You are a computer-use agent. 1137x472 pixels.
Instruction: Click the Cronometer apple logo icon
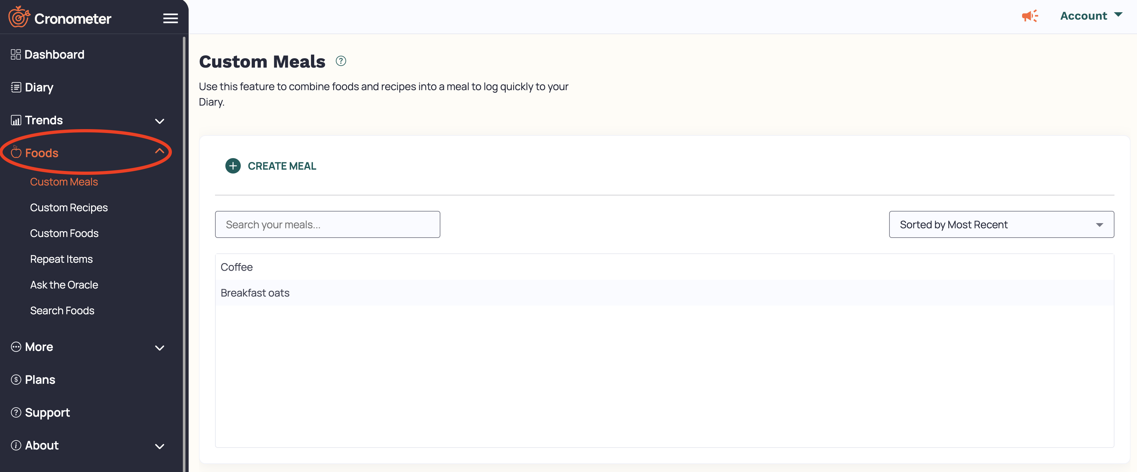point(19,17)
